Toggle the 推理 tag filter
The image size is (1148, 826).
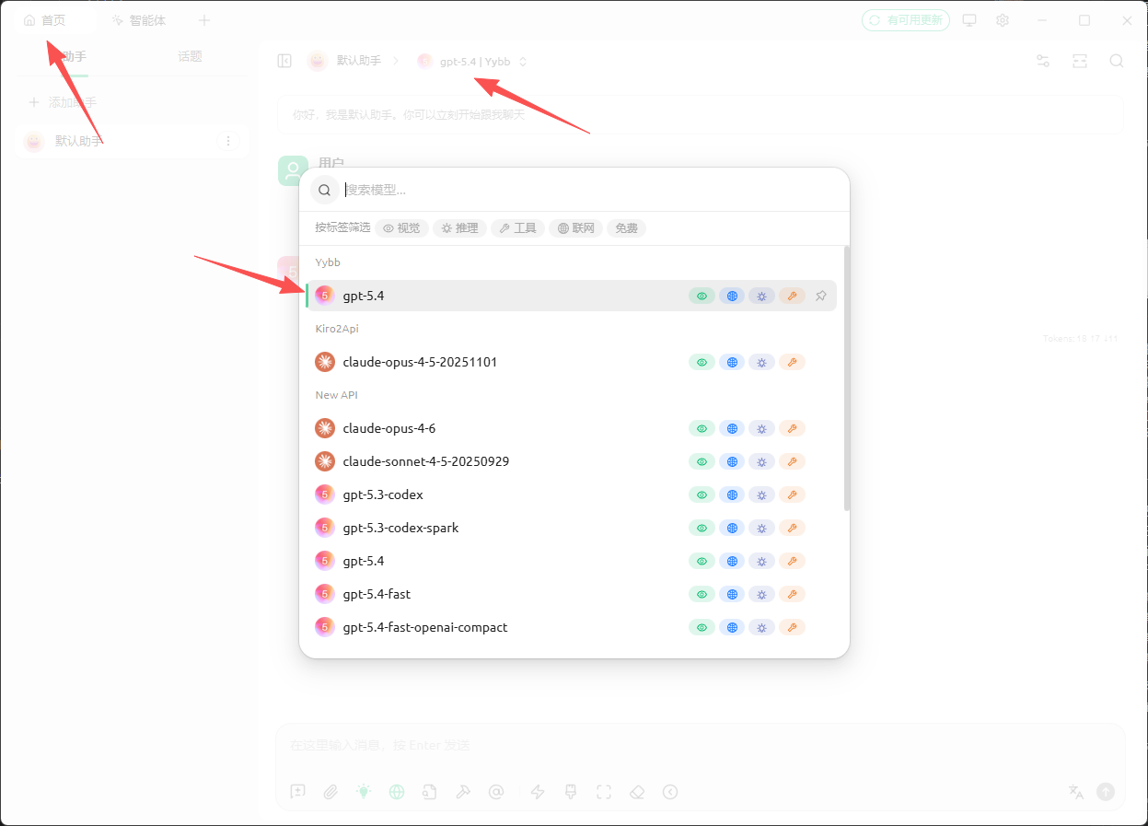(459, 227)
